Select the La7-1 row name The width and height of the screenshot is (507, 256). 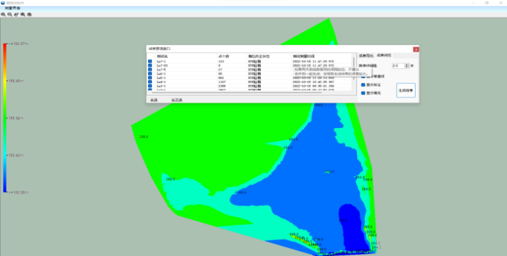161,61
